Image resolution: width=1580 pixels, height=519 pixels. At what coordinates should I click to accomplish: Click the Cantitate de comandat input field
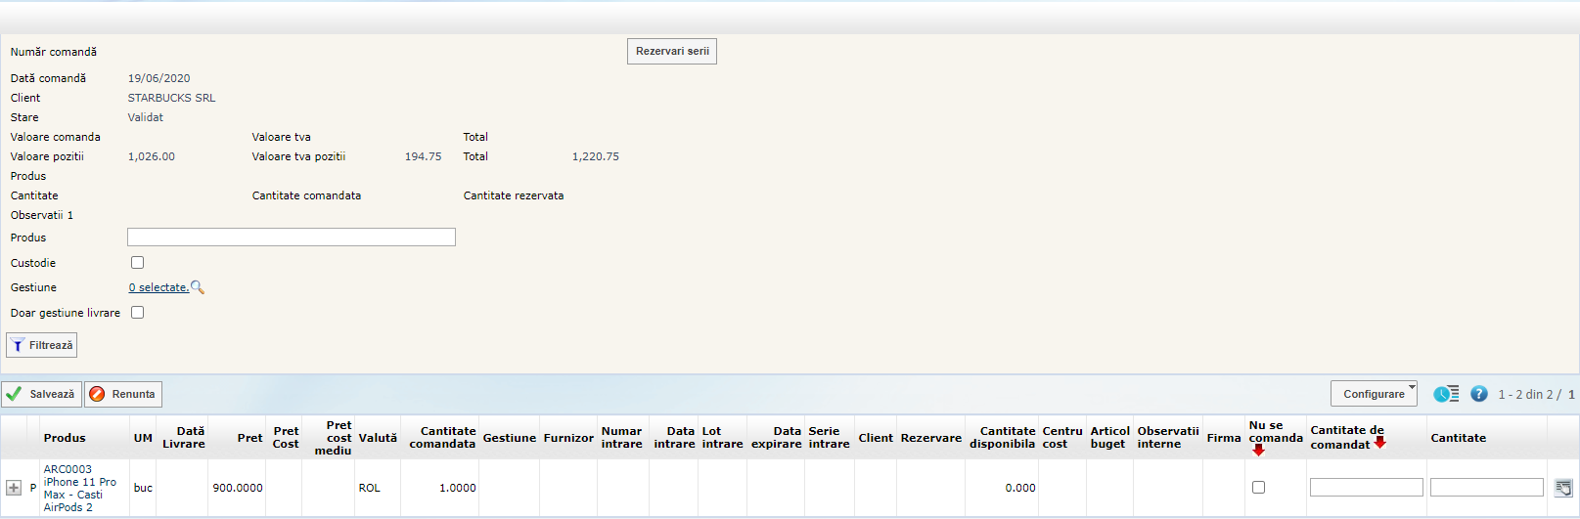(x=1366, y=487)
